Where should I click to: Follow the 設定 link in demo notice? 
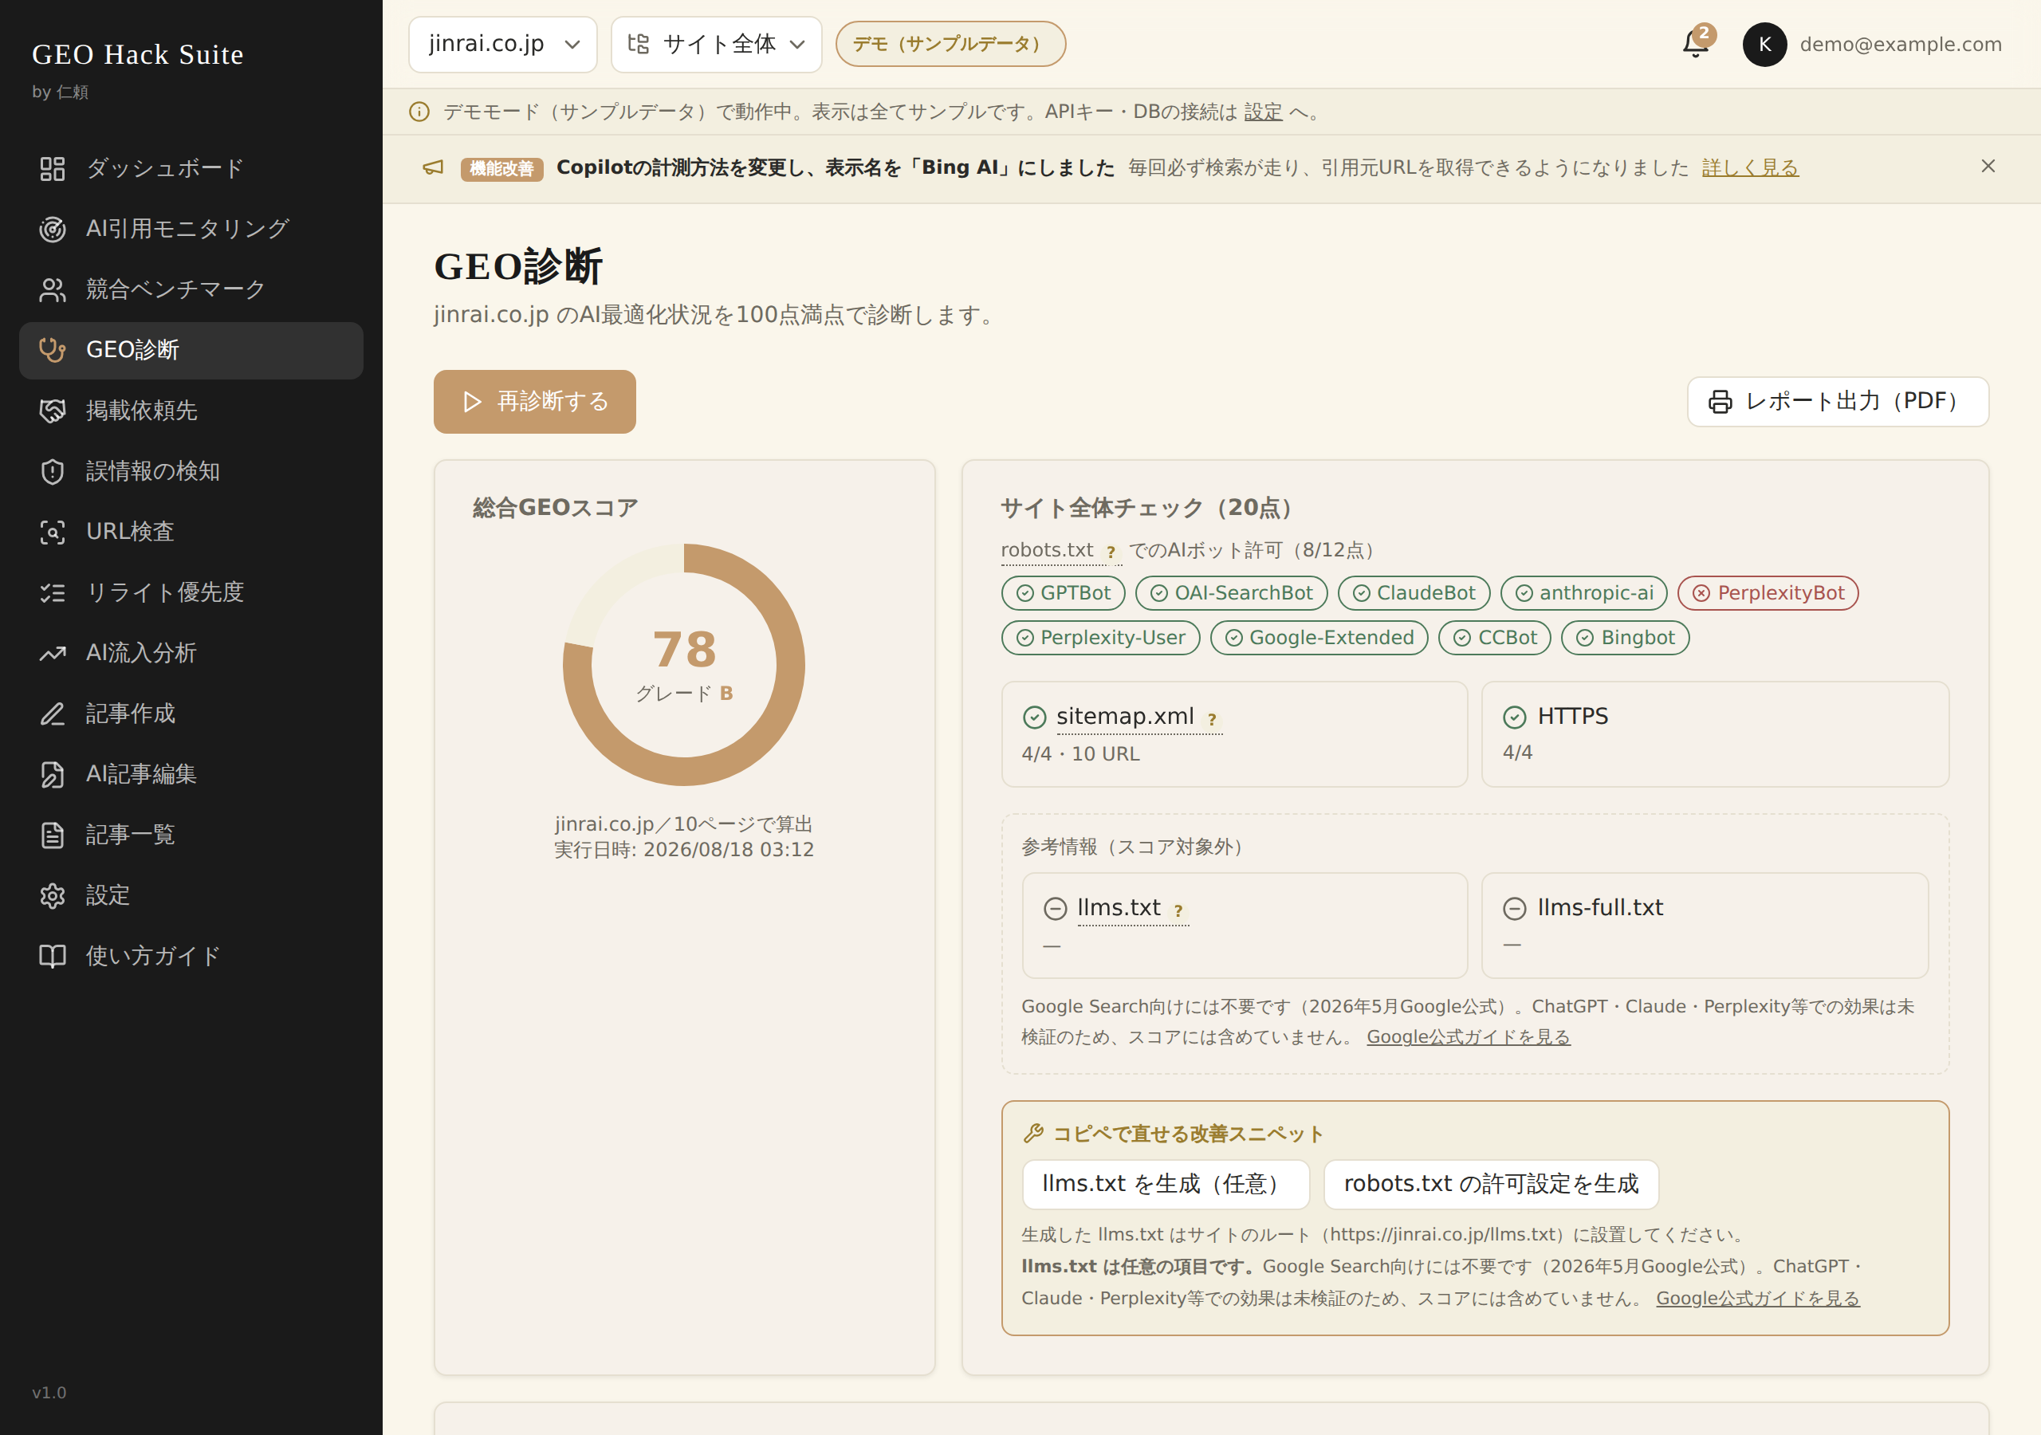(1262, 112)
